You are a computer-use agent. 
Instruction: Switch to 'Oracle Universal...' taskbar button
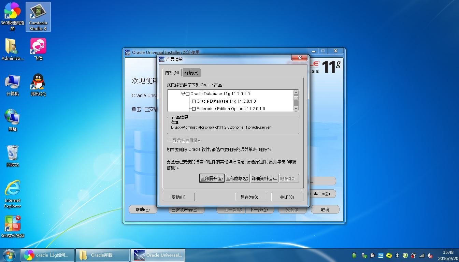[x=158, y=255]
